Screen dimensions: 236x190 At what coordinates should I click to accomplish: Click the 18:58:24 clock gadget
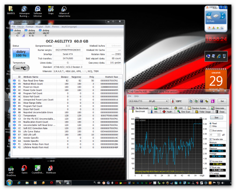(x=216, y=39)
